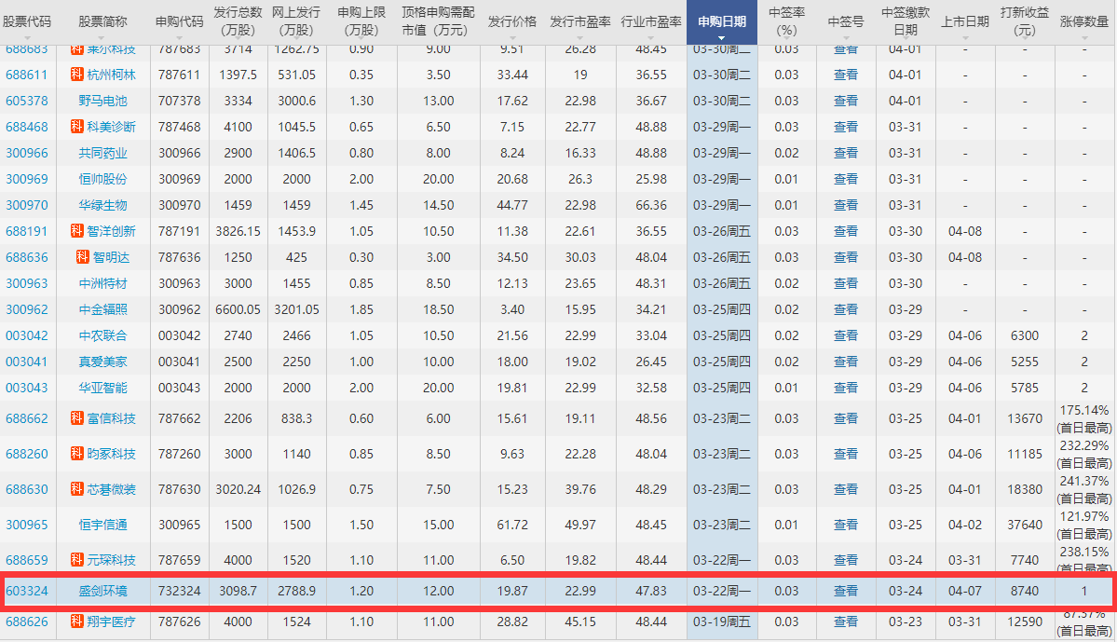Click 查看 lottery numbers for 盛剑环境
The image size is (1117, 642).
click(846, 591)
